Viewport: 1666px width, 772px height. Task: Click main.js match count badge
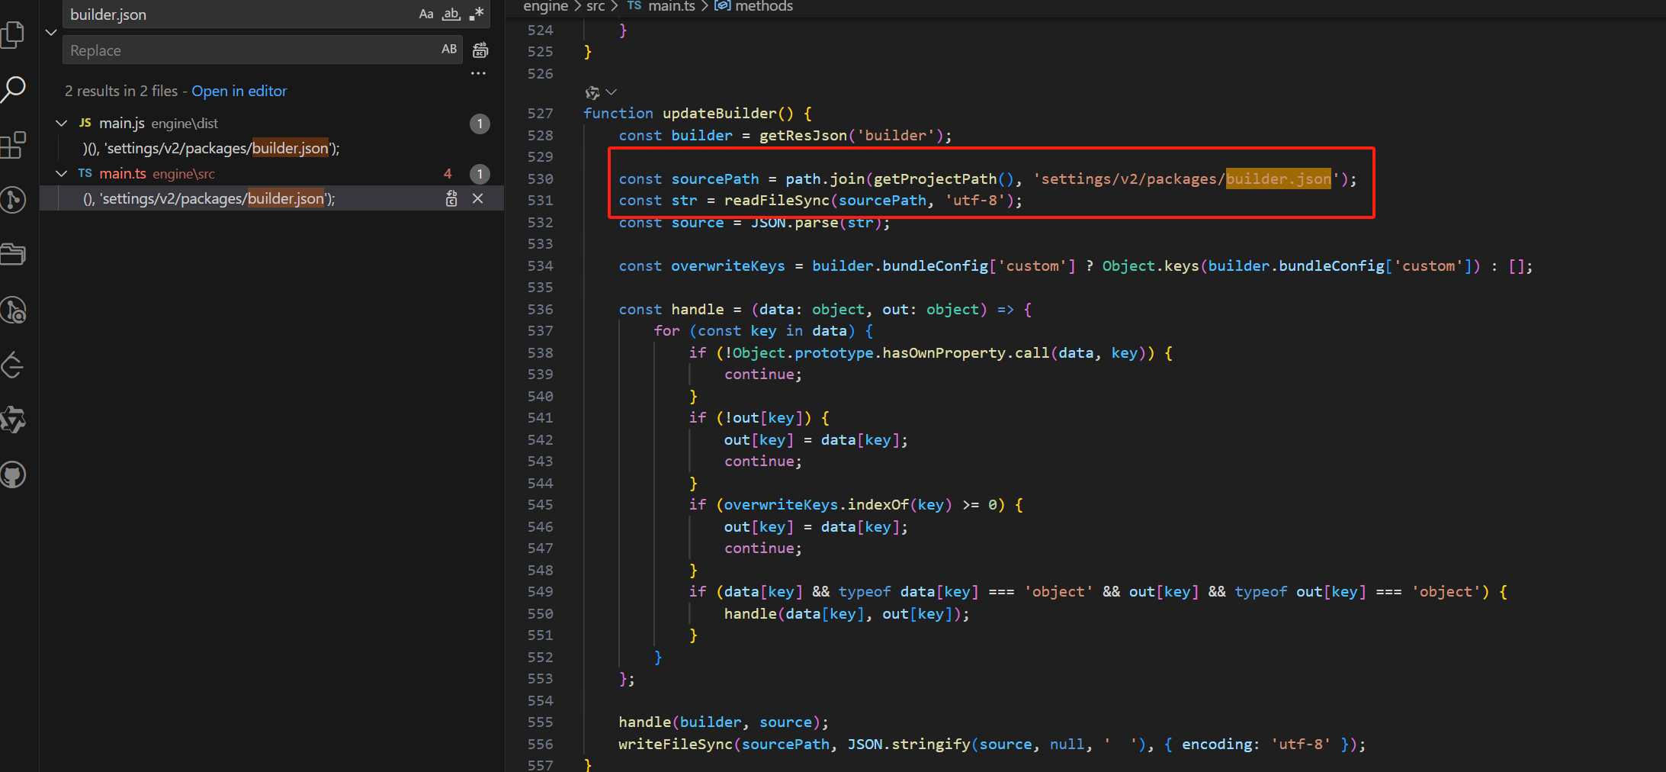tap(480, 124)
